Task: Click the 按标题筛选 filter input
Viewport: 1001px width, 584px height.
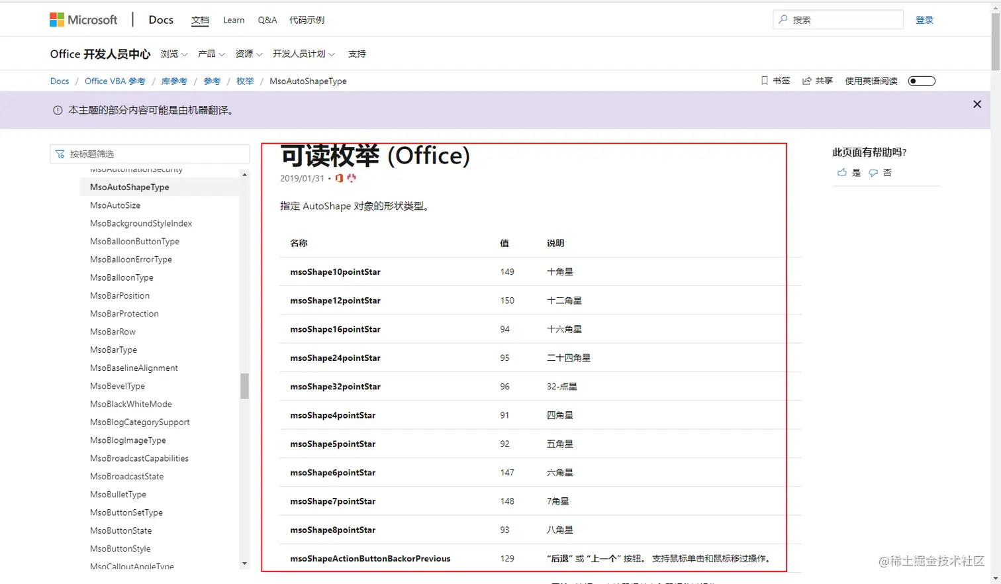Action: pos(150,154)
